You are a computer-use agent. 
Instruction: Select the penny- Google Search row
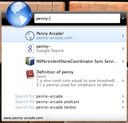(64, 49)
